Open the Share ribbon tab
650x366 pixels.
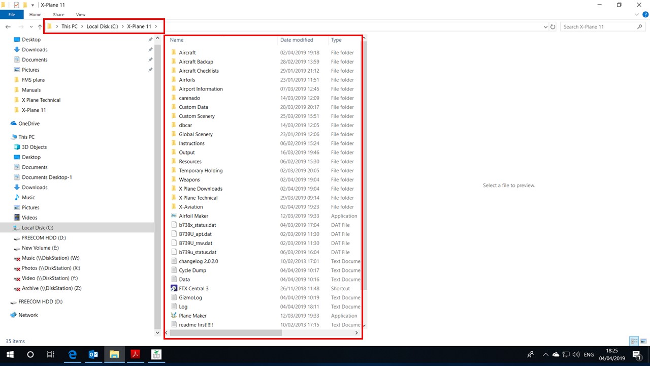click(x=58, y=15)
